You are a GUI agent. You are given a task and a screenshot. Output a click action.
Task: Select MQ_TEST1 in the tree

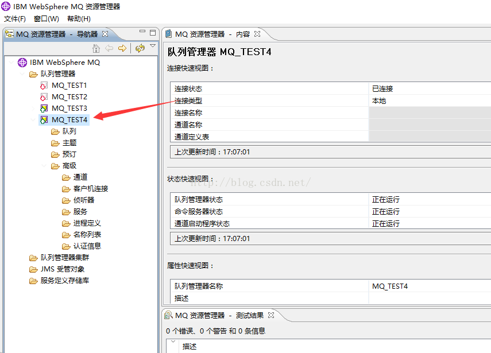coord(69,86)
